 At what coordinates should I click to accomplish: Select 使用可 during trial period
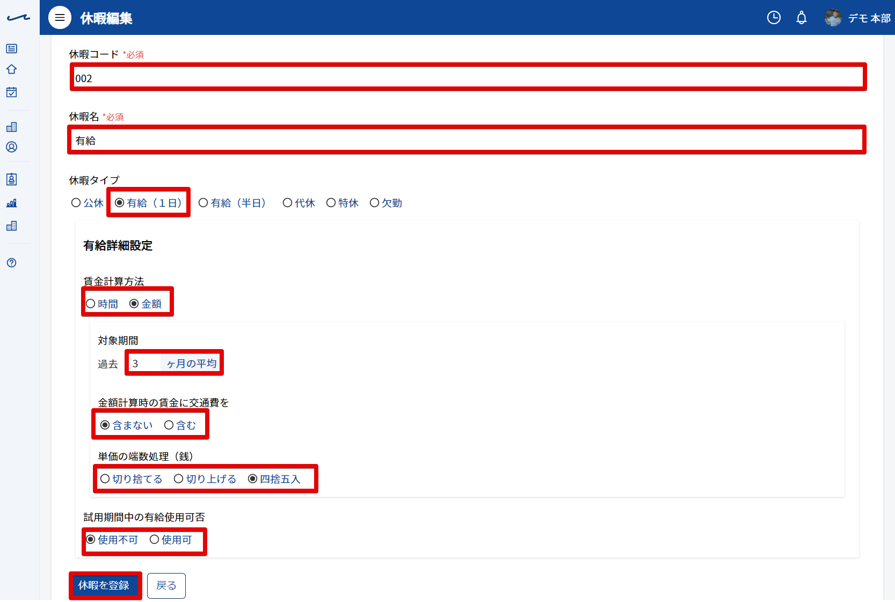[170, 540]
